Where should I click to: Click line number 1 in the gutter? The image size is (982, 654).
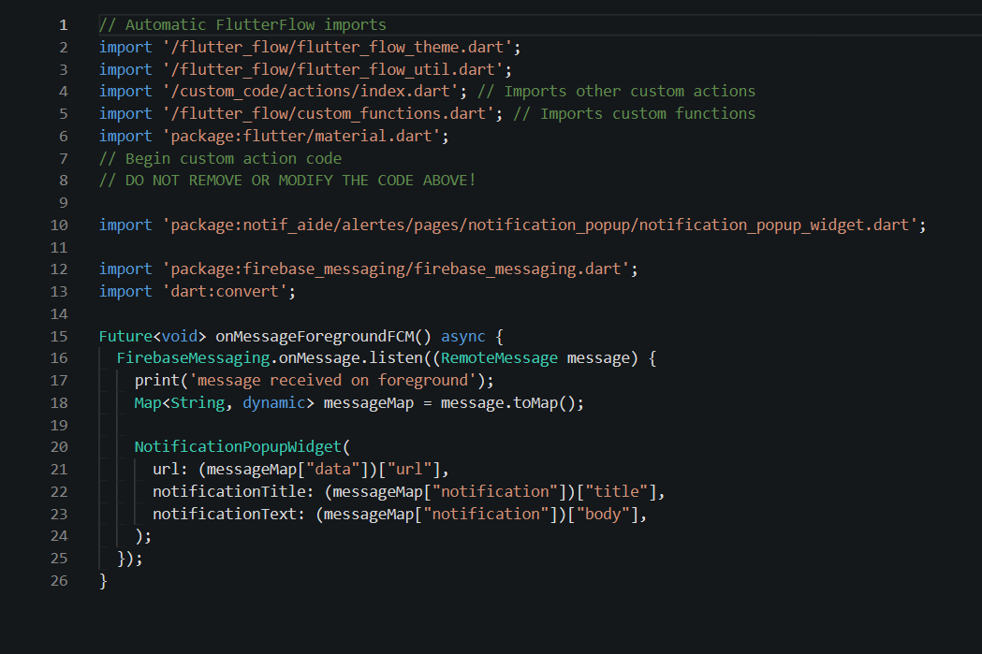pyautogui.click(x=63, y=24)
